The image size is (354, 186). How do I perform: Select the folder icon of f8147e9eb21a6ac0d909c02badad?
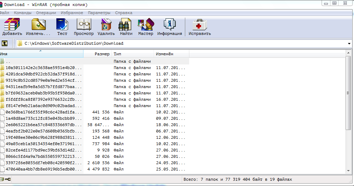2,106
